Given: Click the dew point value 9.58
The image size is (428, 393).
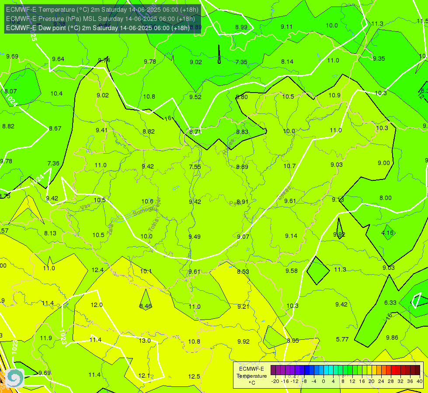Looking at the screenshot, I should tap(292, 271).
